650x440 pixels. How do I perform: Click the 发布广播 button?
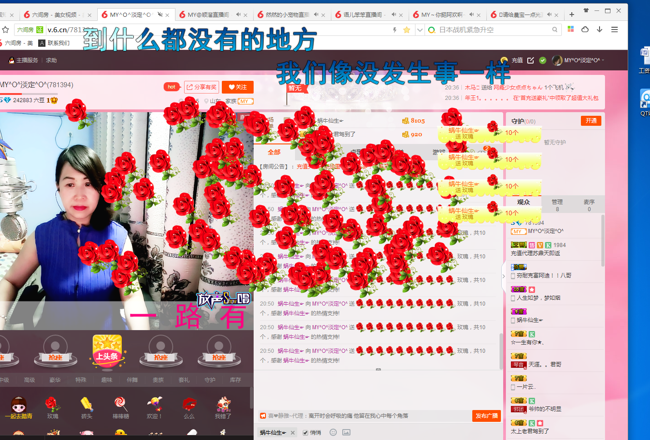click(x=486, y=416)
